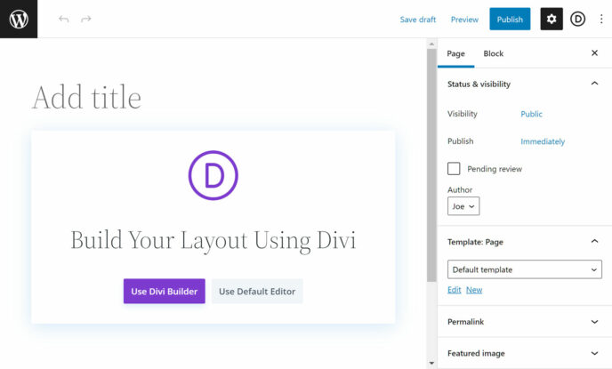Click the WordPress logo icon

pyautogui.click(x=19, y=19)
